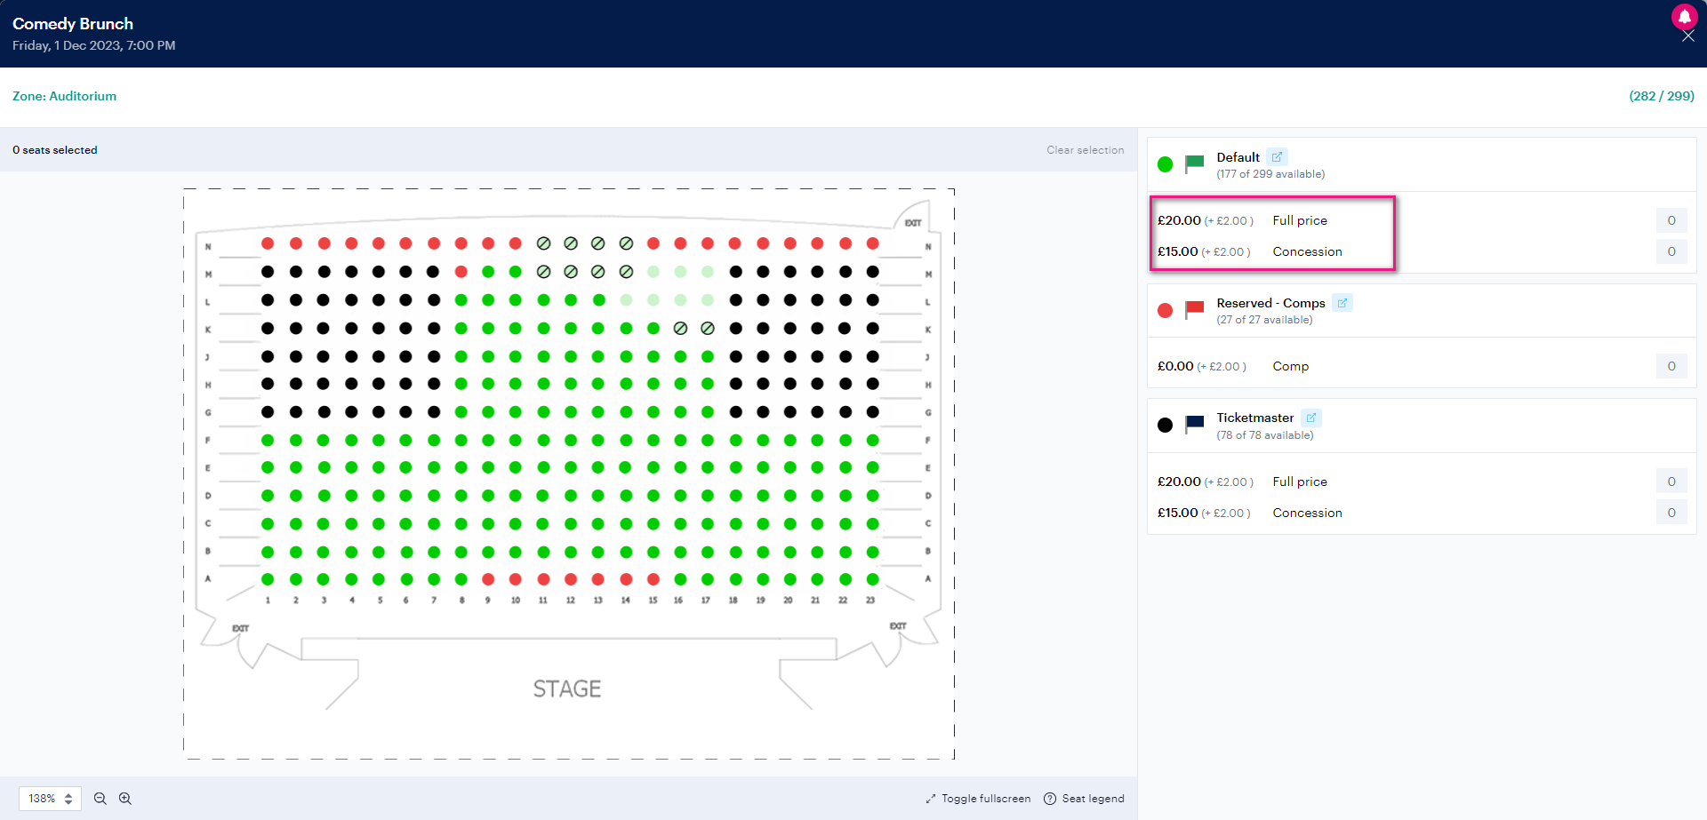Image resolution: width=1707 pixels, height=820 pixels.
Task: Click Clear selection
Action: [1085, 149]
